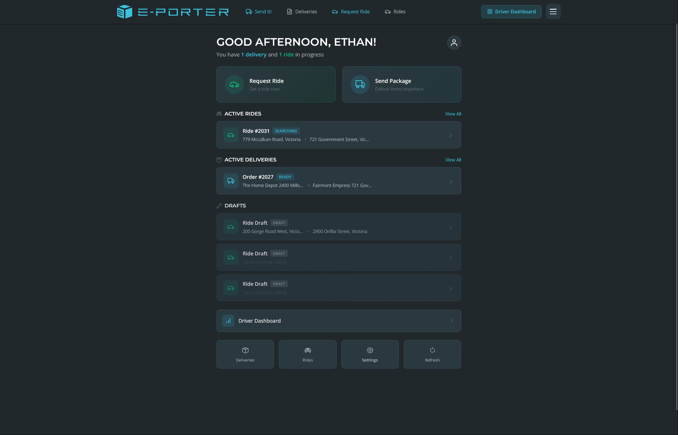Click View All next to Active Rides
The height and width of the screenshot is (435, 678).
(x=453, y=114)
